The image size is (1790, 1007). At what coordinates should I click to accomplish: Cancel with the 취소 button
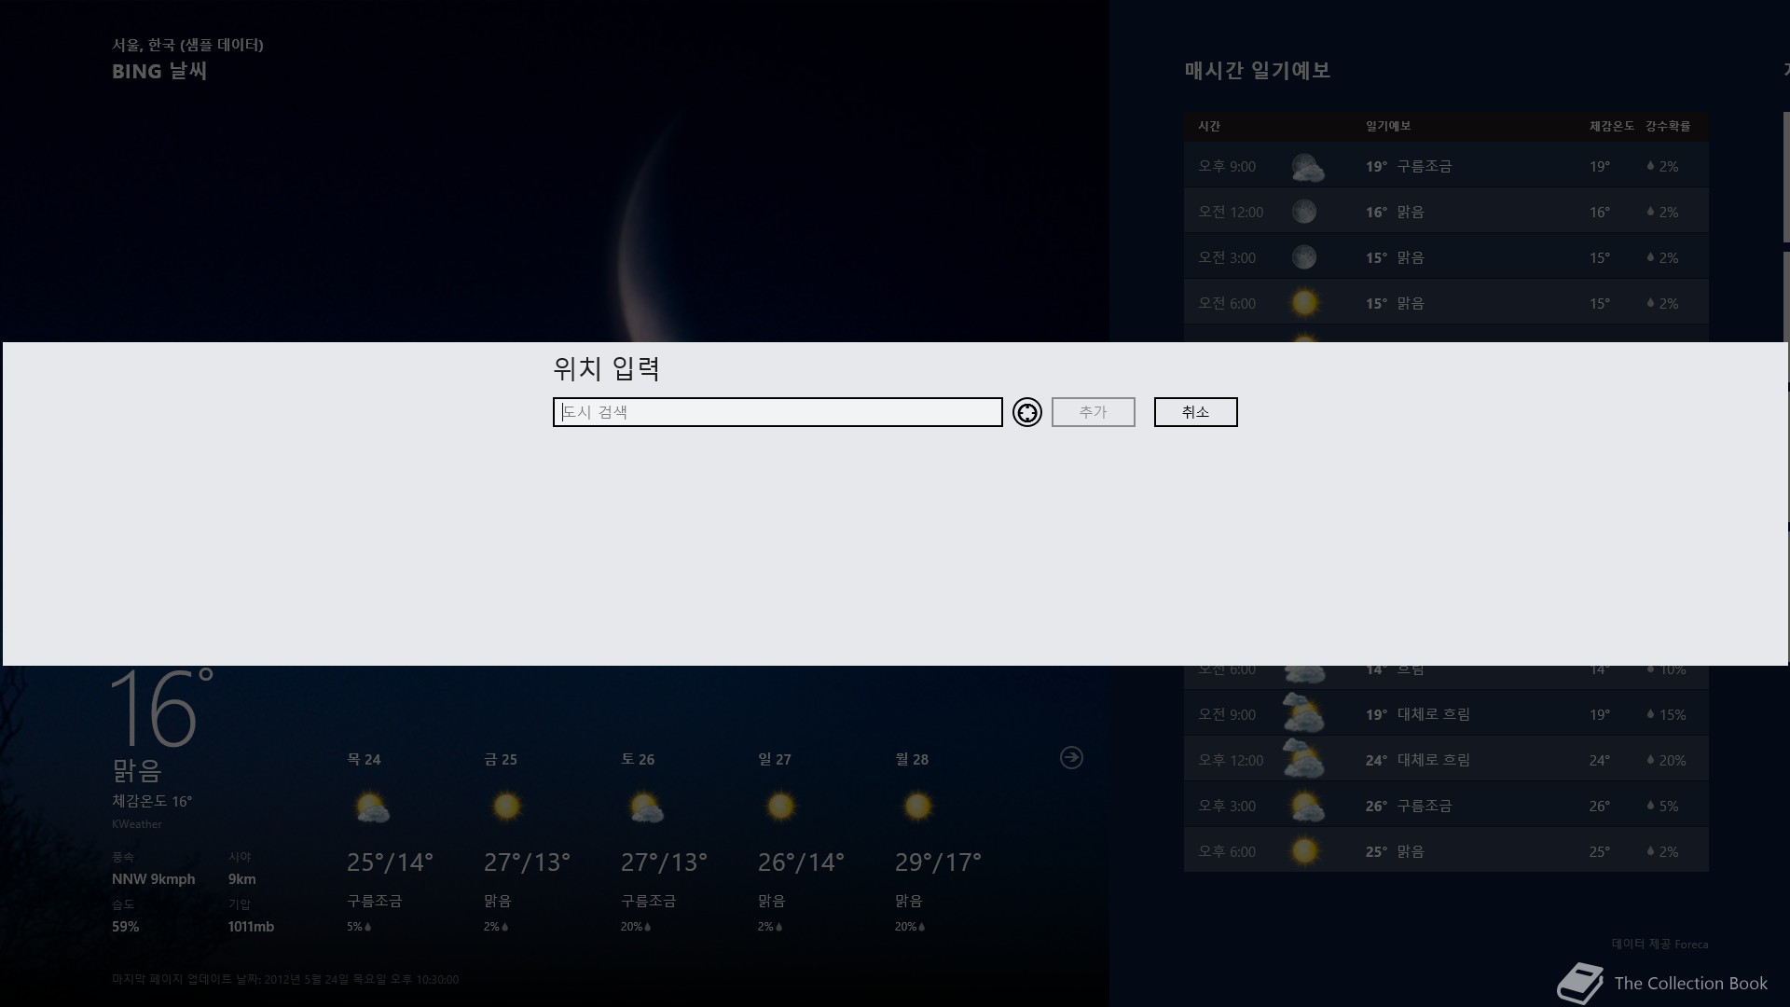click(1196, 412)
